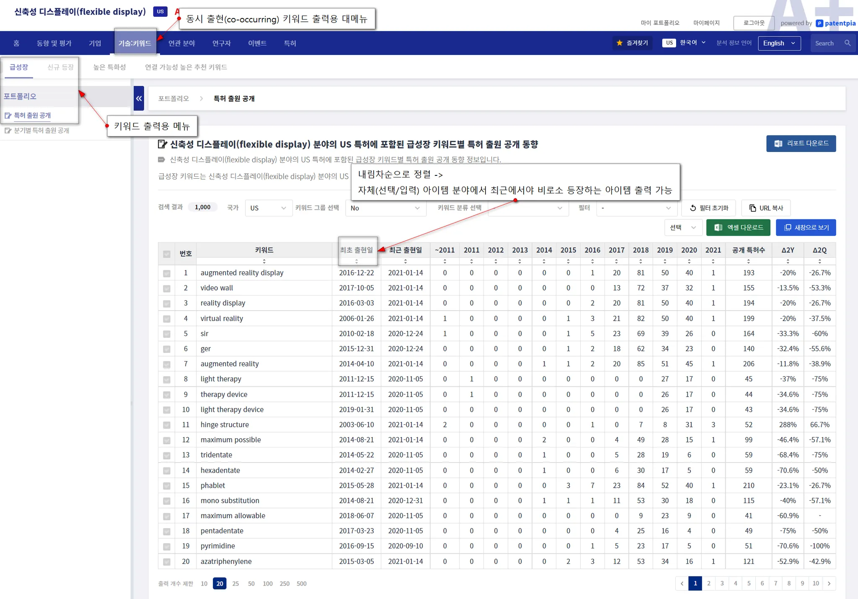Screen dimensions: 858x599
Task: Click the filter reset icon
Action: [693, 208]
